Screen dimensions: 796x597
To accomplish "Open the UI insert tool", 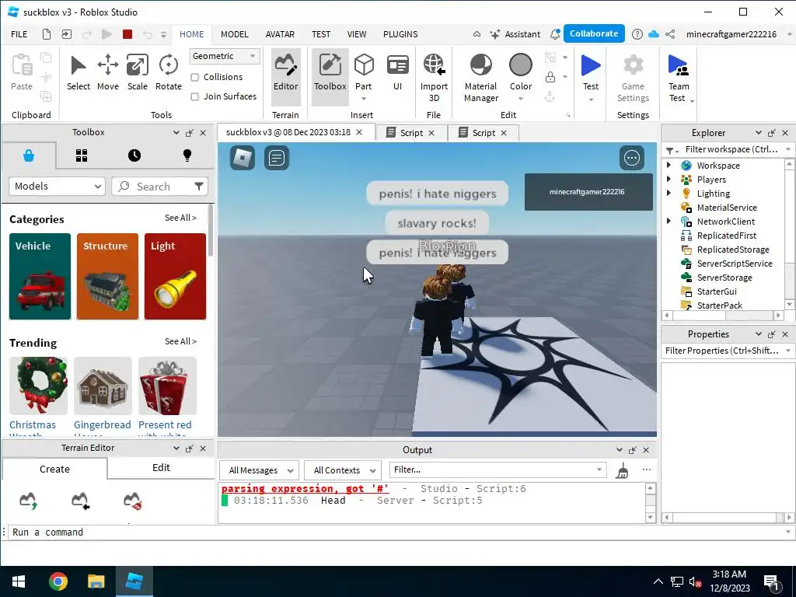I will pyautogui.click(x=397, y=72).
